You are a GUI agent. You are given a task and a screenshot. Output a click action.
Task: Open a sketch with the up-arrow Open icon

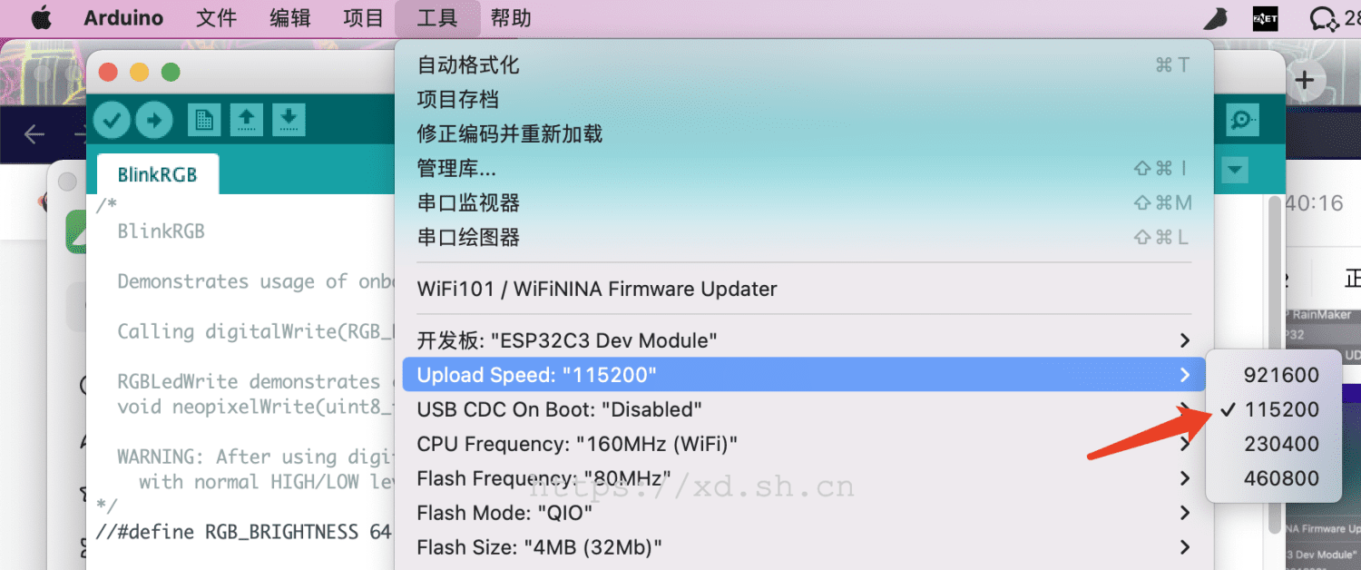click(246, 120)
